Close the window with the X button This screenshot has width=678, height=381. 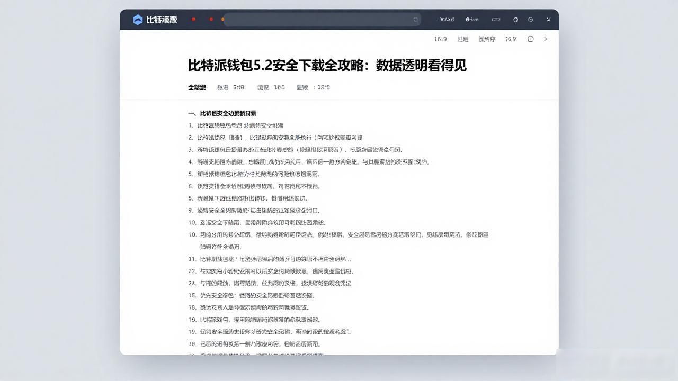tap(549, 20)
